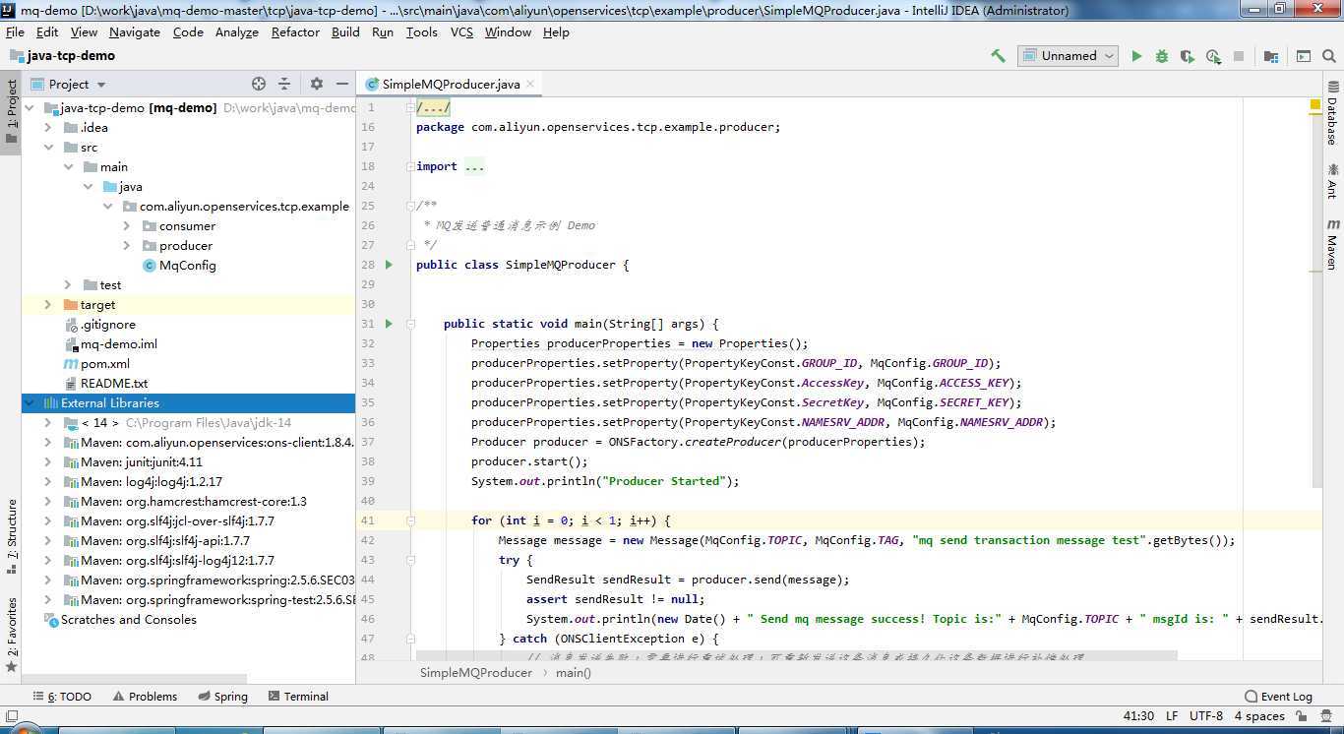1344x734 pixels.
Task: Collapse the src folder
Action: [48, 148]
